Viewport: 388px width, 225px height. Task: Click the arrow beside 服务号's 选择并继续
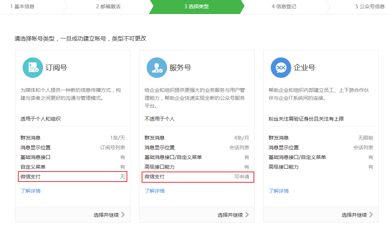click(x=247, y=215)
